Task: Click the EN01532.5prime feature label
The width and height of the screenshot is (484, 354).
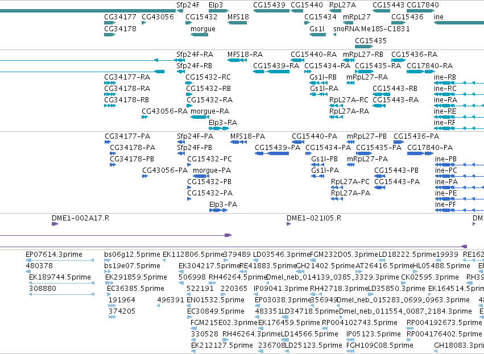Action: 216,300
